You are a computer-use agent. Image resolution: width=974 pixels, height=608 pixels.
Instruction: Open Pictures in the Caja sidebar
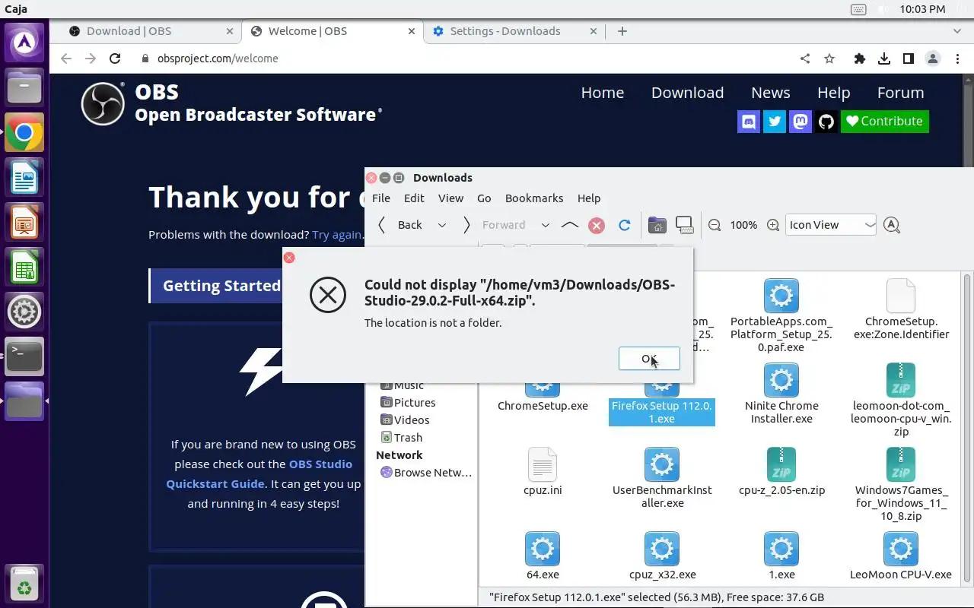tap(408, 403)
